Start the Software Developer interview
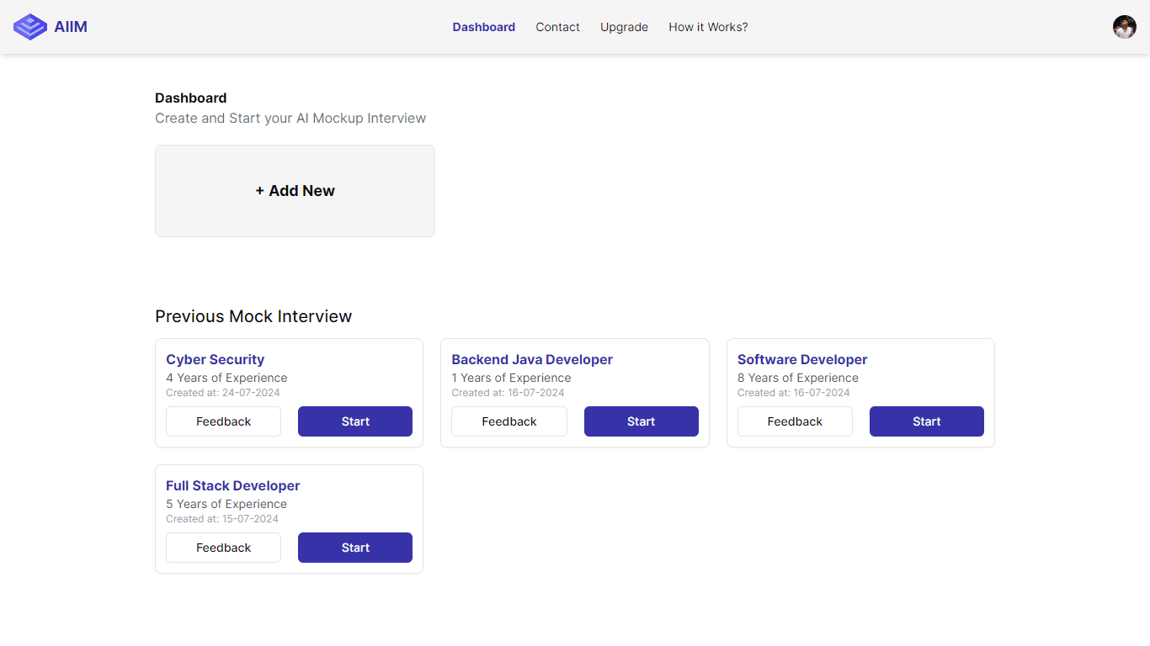 pos(926,421)
